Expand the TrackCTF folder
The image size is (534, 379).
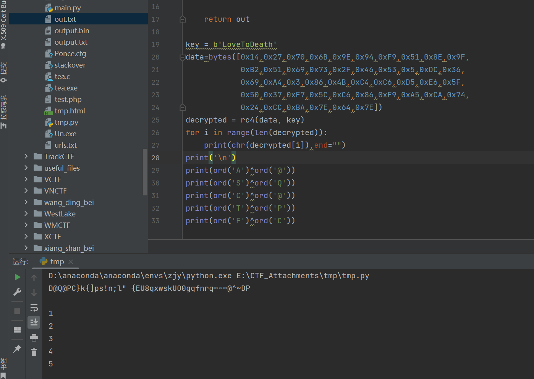pos(26,156)
